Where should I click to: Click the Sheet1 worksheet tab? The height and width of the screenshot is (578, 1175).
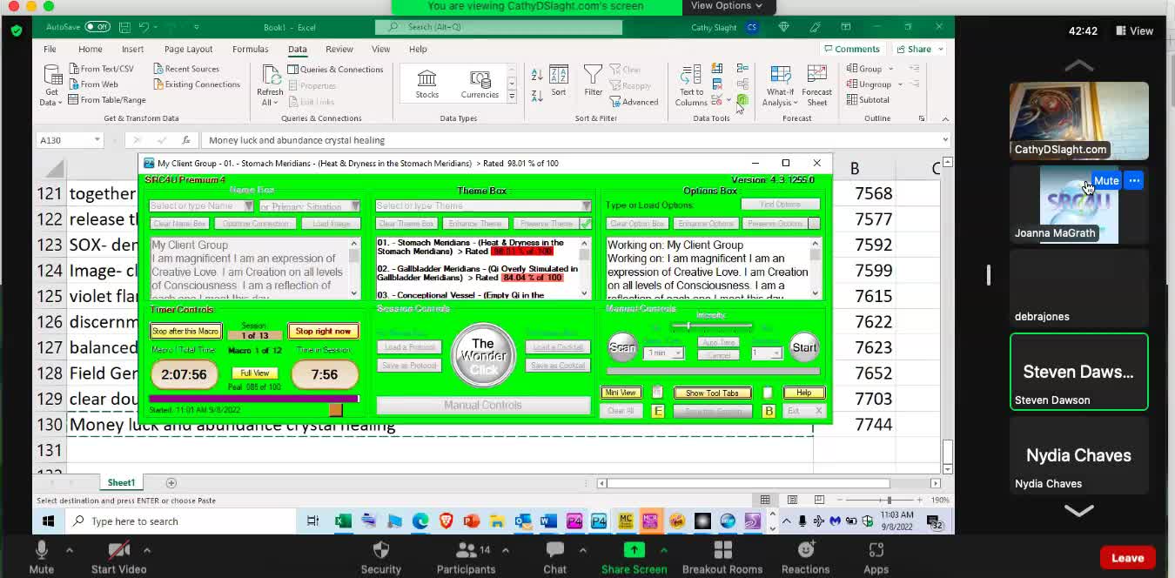coord(121,483)
